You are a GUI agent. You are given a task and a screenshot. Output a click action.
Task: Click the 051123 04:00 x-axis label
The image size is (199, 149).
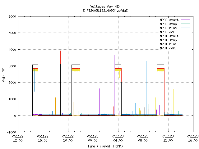pyautogui.click(x=118, y=138)
